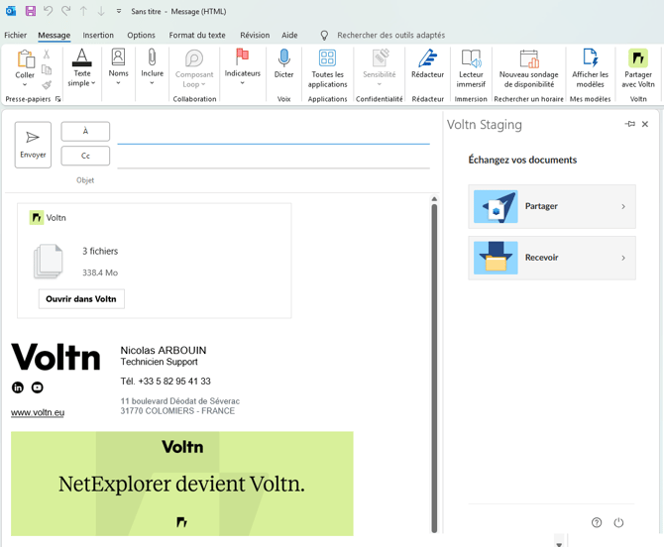Open the Inclure attachment dropdown

pyautogui.click(x=152, y=66)
